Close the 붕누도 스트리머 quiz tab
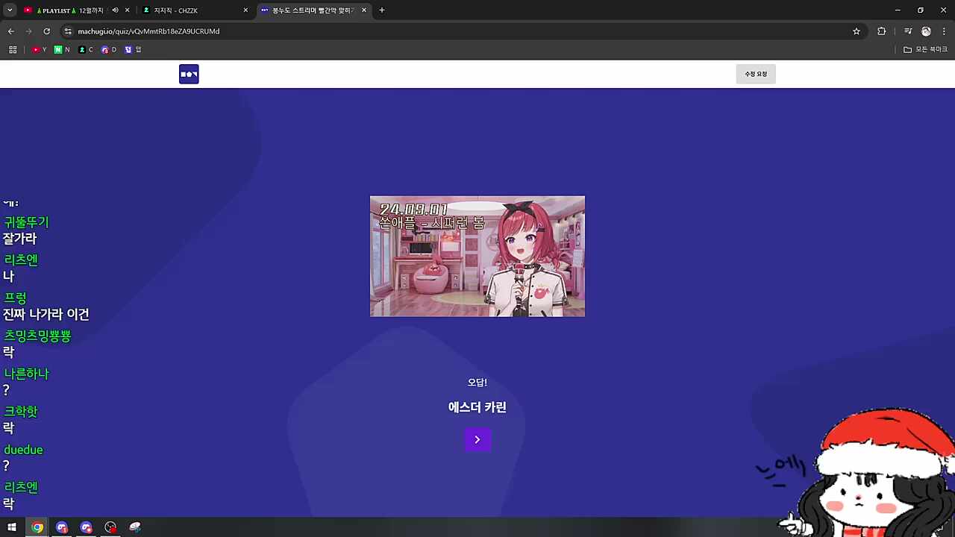Screen dimensions: 955x537 click(364, 10)
